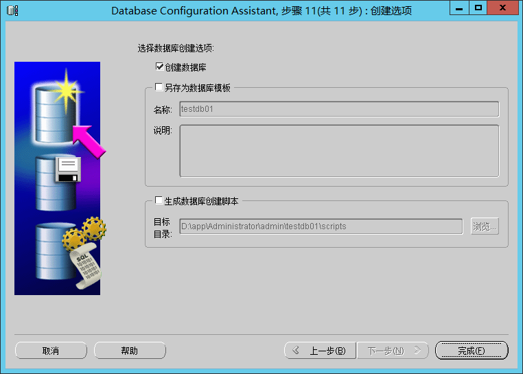
Task: Click the 目标目录 scripts path field
Action: pos(321,226)
